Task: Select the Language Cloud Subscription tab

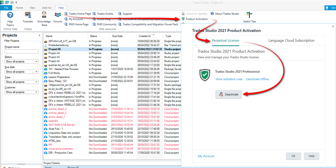Action: (291, 40)
